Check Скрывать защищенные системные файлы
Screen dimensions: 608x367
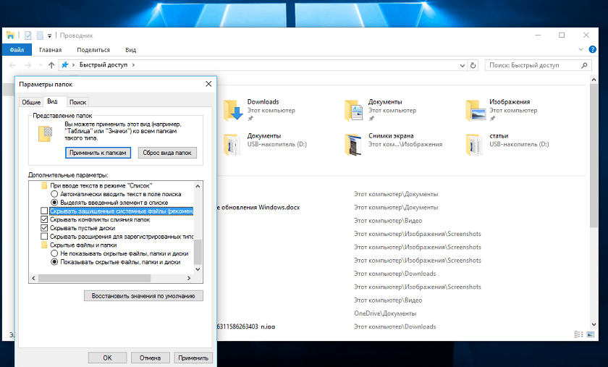point(44,211)
